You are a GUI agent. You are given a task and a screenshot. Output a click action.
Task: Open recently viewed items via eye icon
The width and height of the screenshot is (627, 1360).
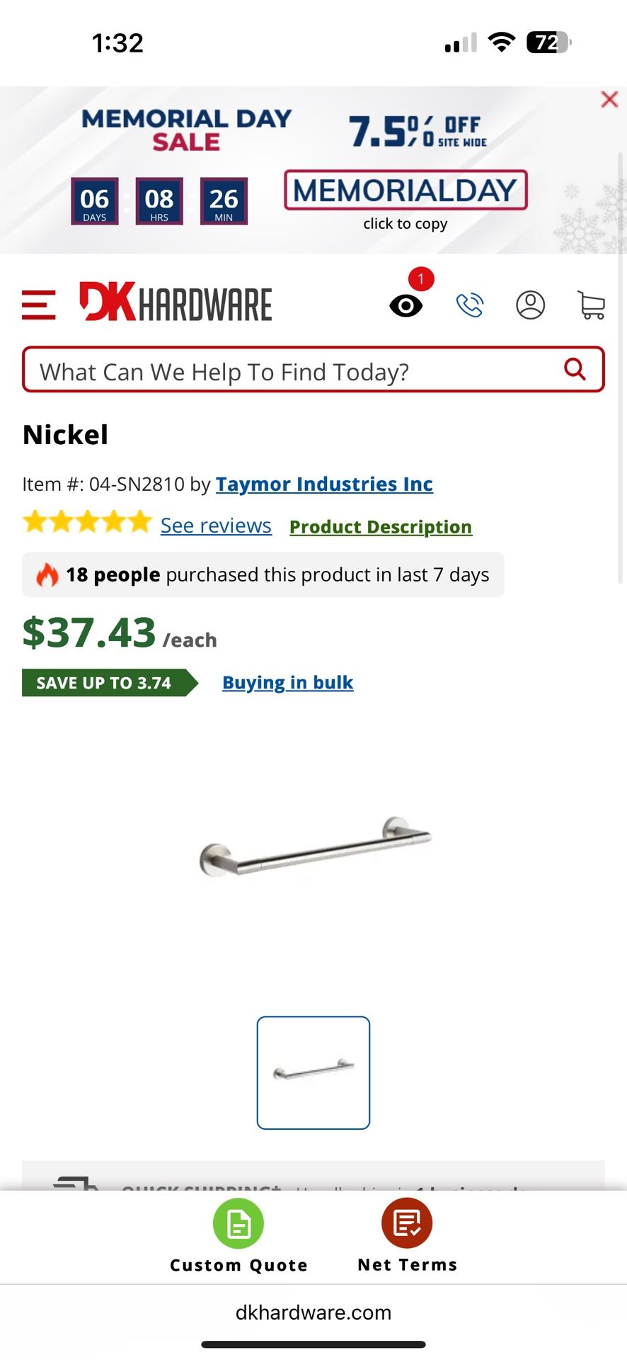click(406, 305)
